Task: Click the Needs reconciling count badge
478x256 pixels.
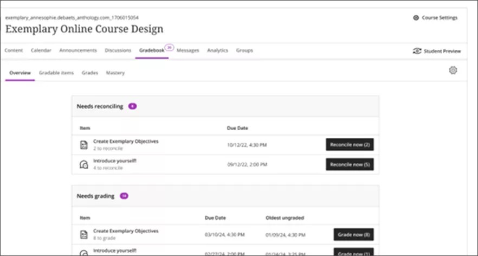Action: pos(132,106)
